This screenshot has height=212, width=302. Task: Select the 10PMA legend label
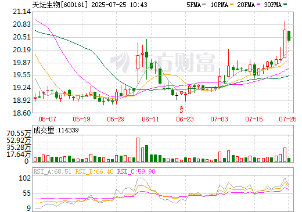(x=220, y=5)
